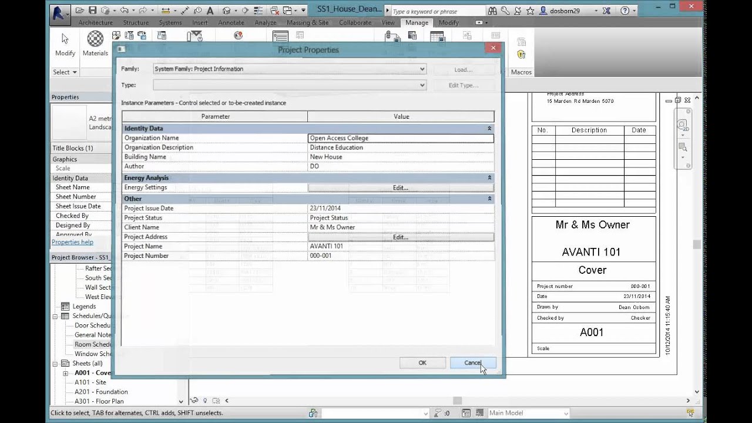The height and width of the screenshot is (423, 752).
Task: Click the 2D navigation wheel icon
Action: 682,125
